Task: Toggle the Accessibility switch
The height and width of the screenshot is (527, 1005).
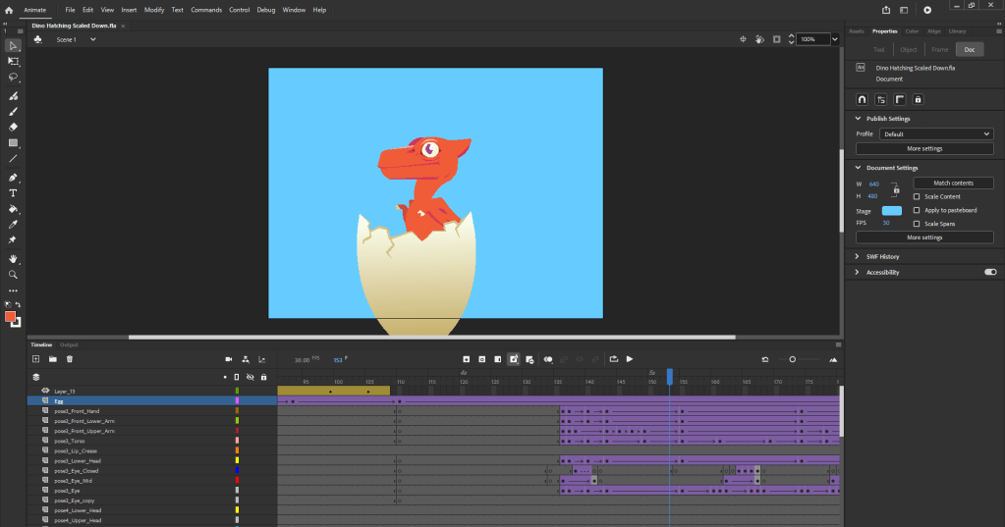Action: (x=989, y=272)
